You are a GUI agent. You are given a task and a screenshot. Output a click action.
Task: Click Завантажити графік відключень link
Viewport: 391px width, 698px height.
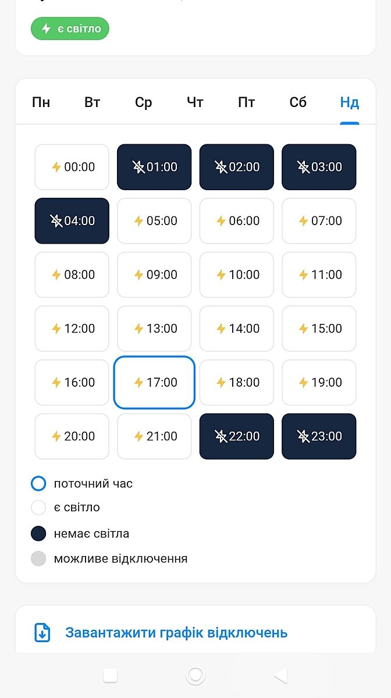pyautogui.click(x=176, y=632)
